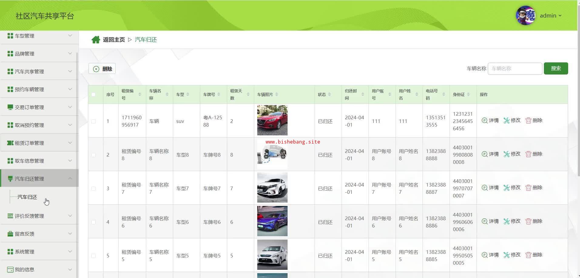Click the 取车信息管理 grid icon

point(10,161)
